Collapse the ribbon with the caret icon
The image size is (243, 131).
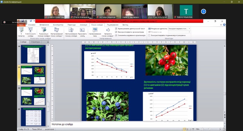(221, 25)
